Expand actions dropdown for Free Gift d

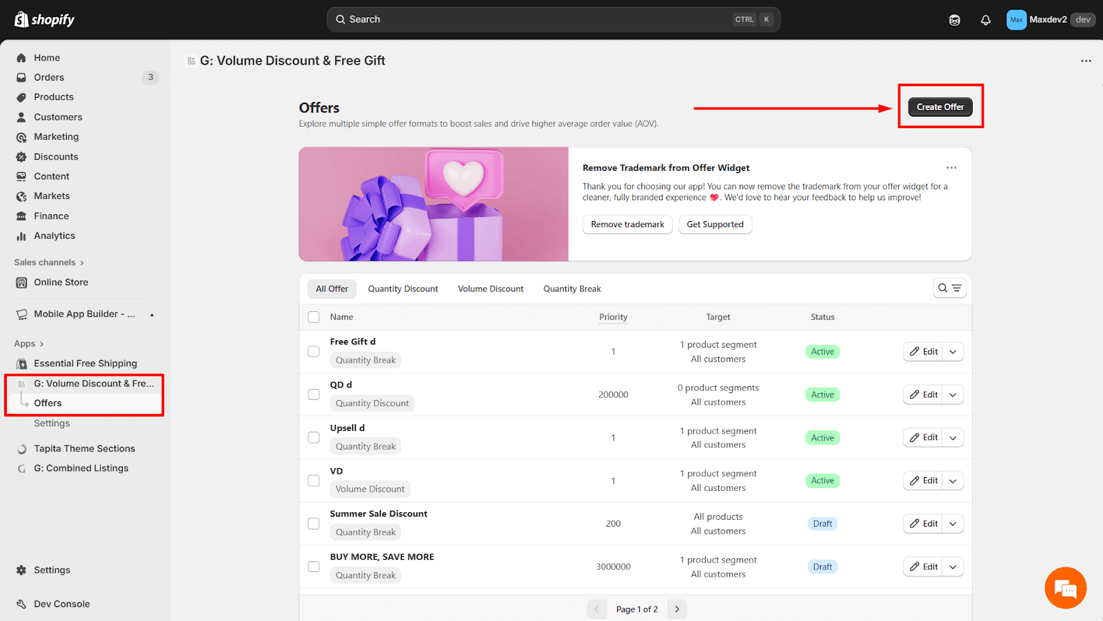tap(953, 352)
